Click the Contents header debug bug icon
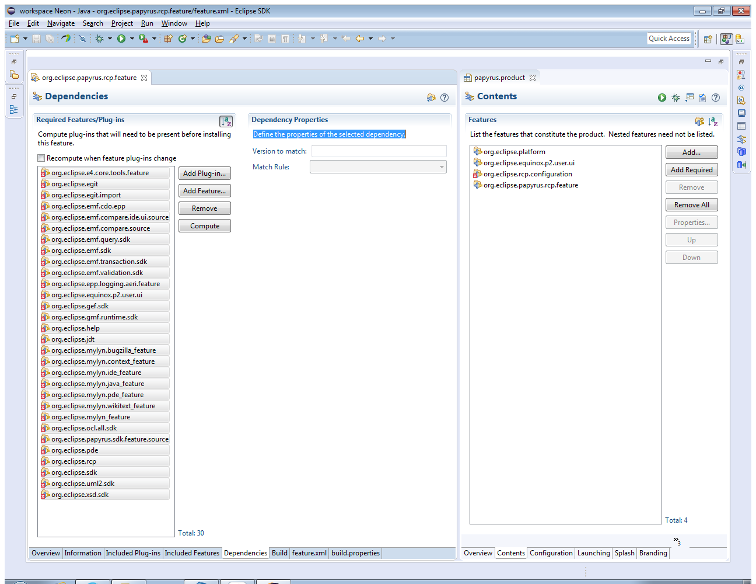The width and height of the screenshot is (756, 584). (x=675, y=98)
